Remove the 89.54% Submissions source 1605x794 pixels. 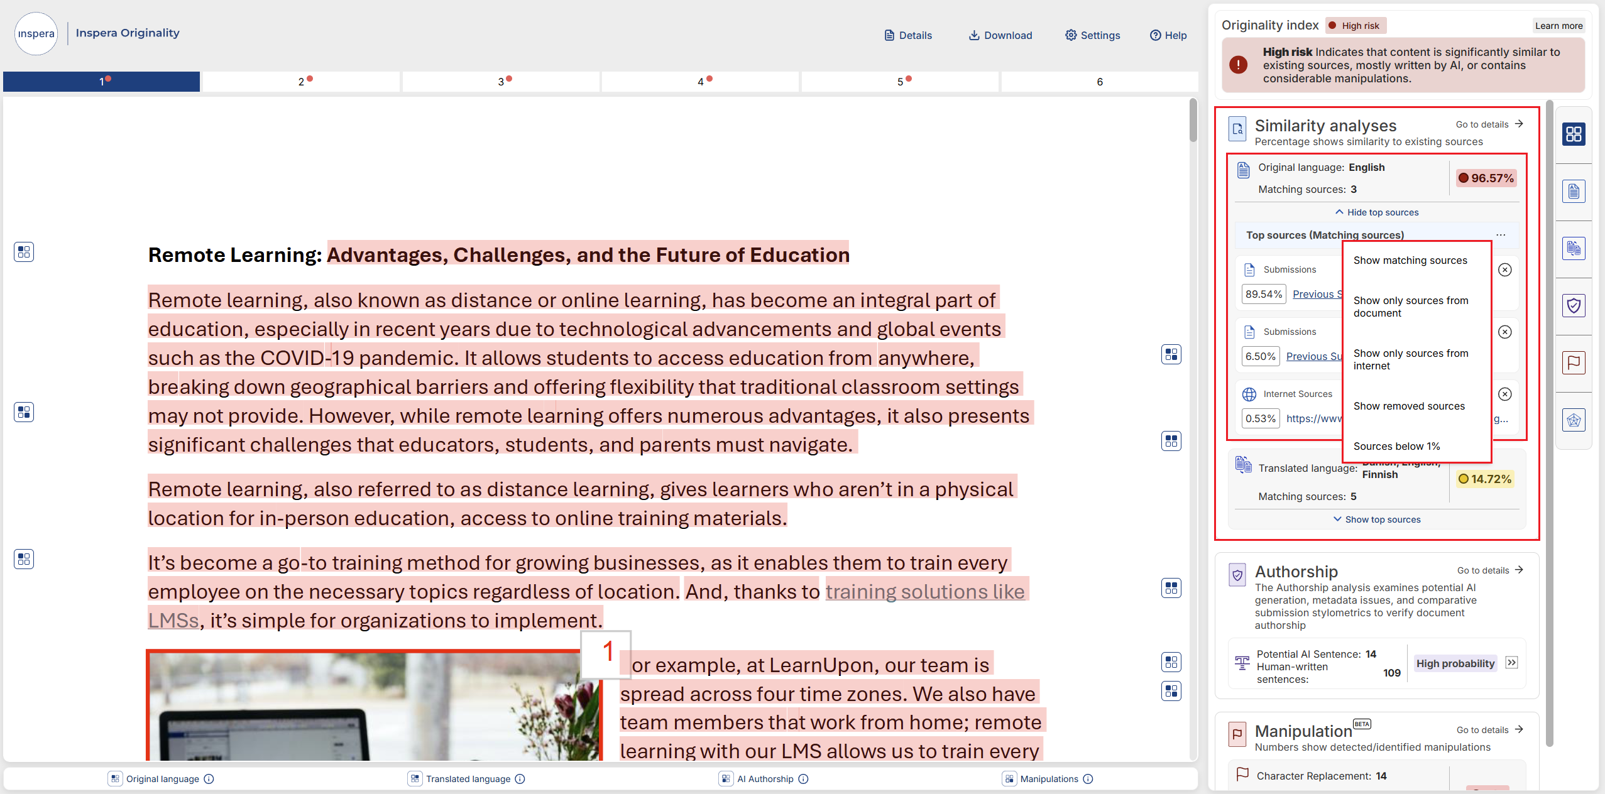(x=1505, y=269)
